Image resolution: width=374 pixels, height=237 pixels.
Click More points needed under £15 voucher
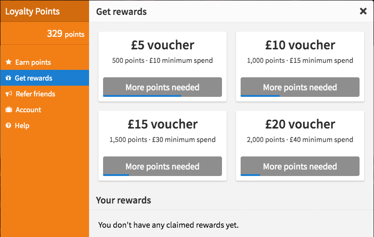pos(162,166)
